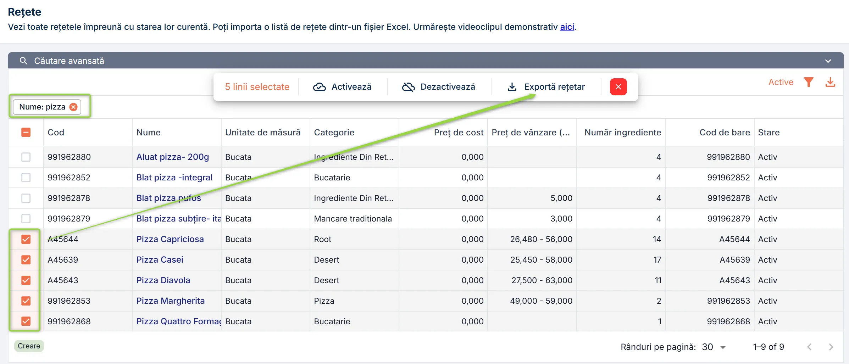
Task: Click the Activează button
Action: pos(342,87)
